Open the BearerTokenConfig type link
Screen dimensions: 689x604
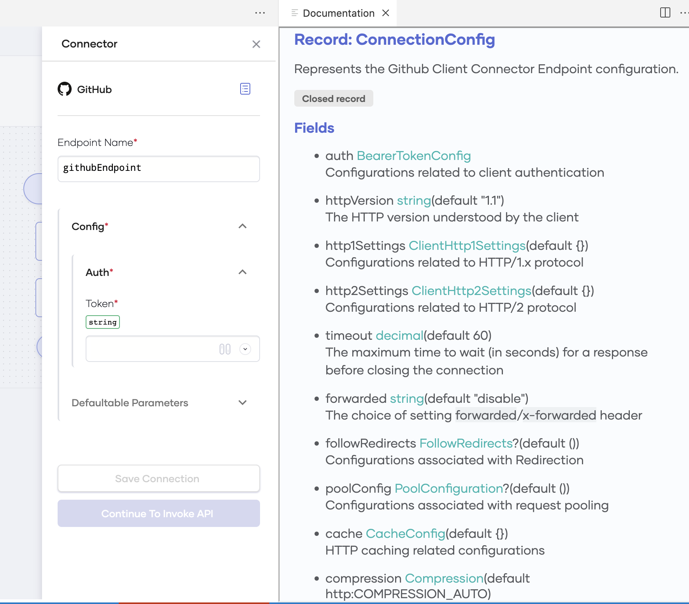click(413, 156)
